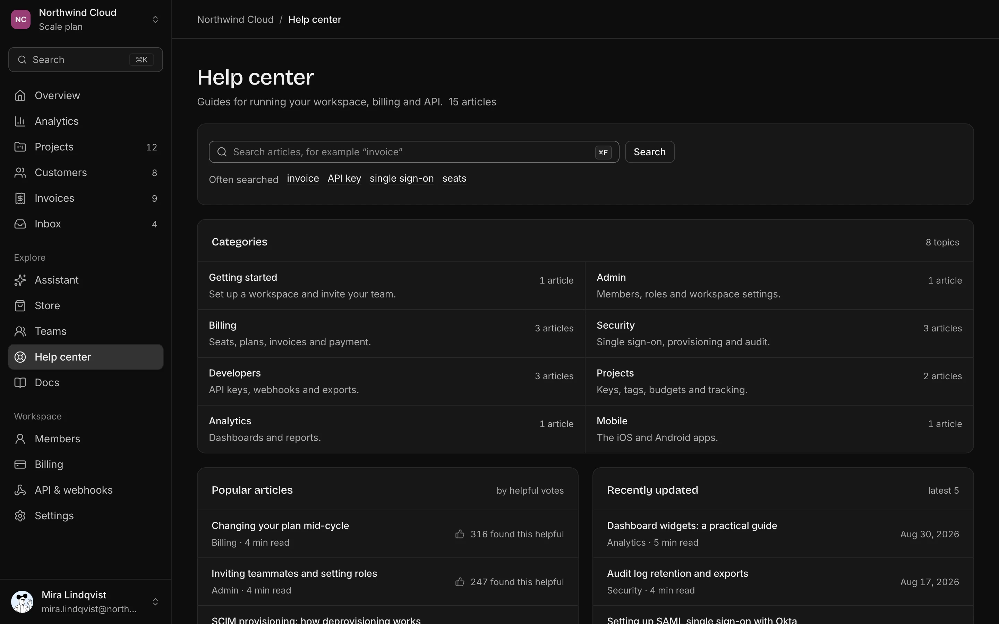999x624 pixels.
Task: Click the Inbox tray icon
Action: pos(20,224)
